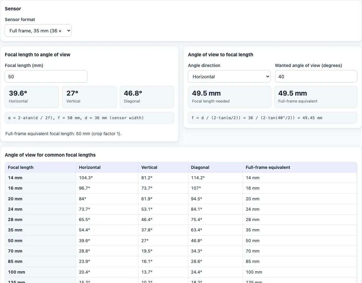Click the 20.4° cell in 100 mm row
The height and width of the screenshot is (283, 362).
click(107, 272)
